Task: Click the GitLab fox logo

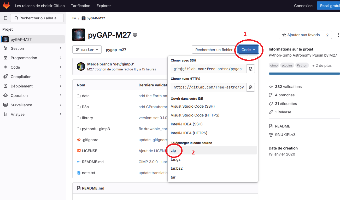Action: tap(6, 5)
